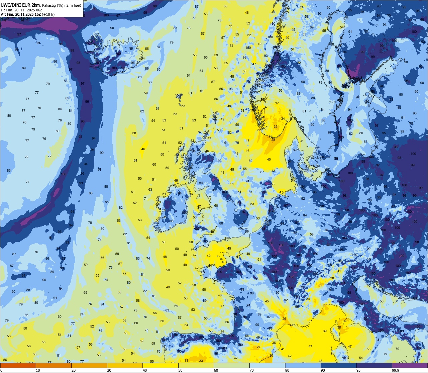Click the humidity value "64" on the map

click(x=201, y=71)
